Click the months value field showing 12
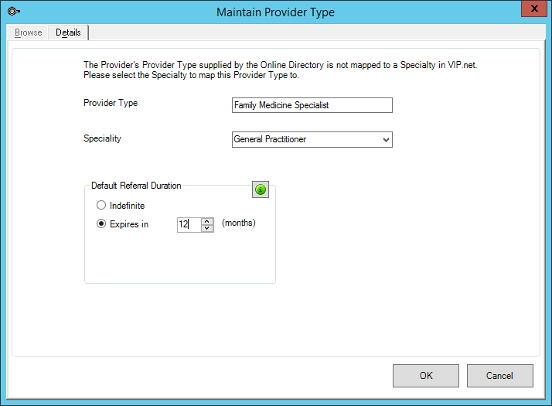This screenshot has width=552, height=406. coord(189,225)
